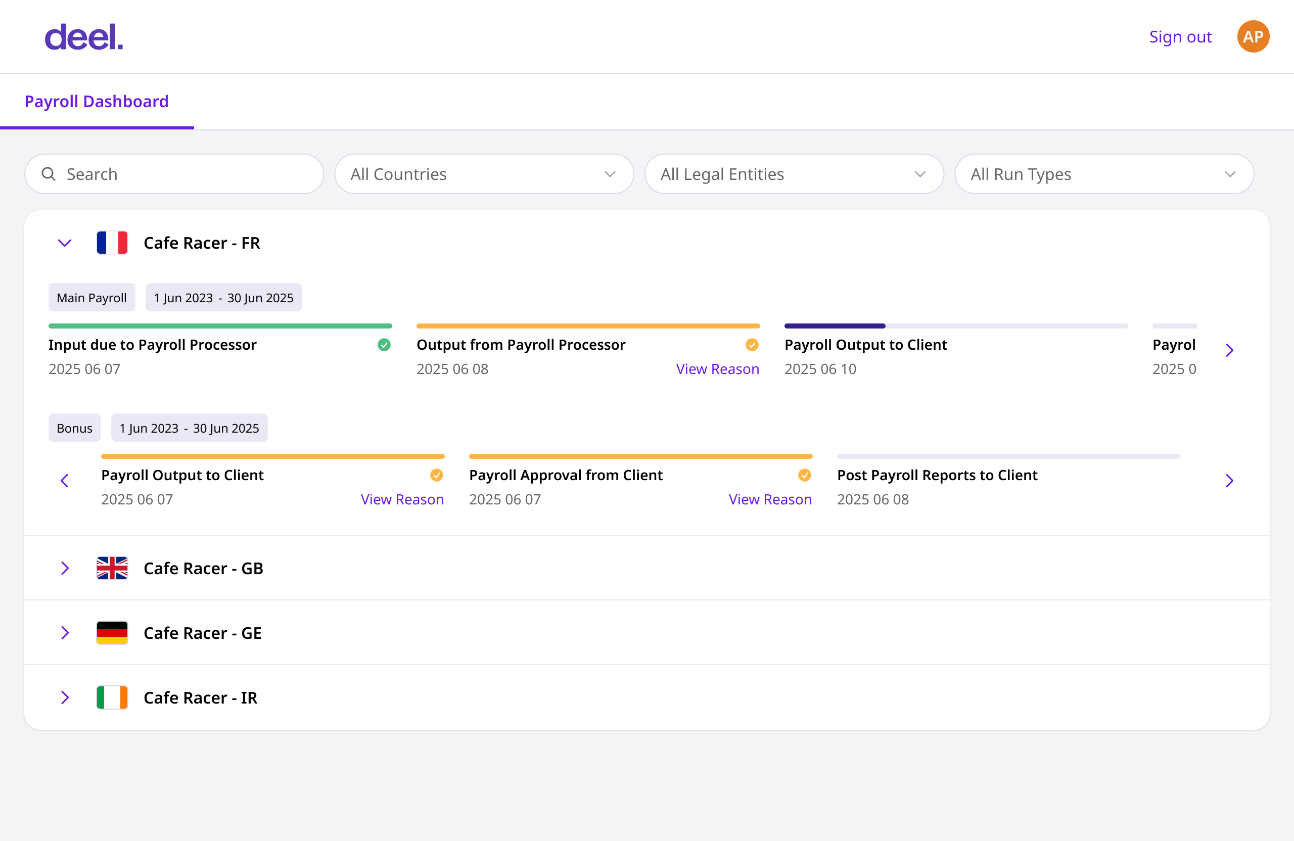Collapse the Cafe Racer - FR section
This screenshot has width=1294, height=841.
pyautogui.click(x=65, y=243)
